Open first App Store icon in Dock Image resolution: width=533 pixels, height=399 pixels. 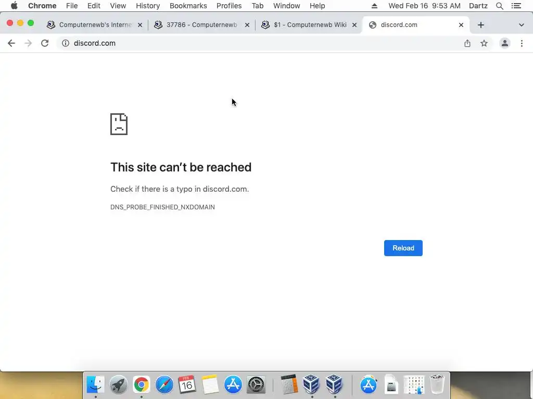tap(233, 384)
